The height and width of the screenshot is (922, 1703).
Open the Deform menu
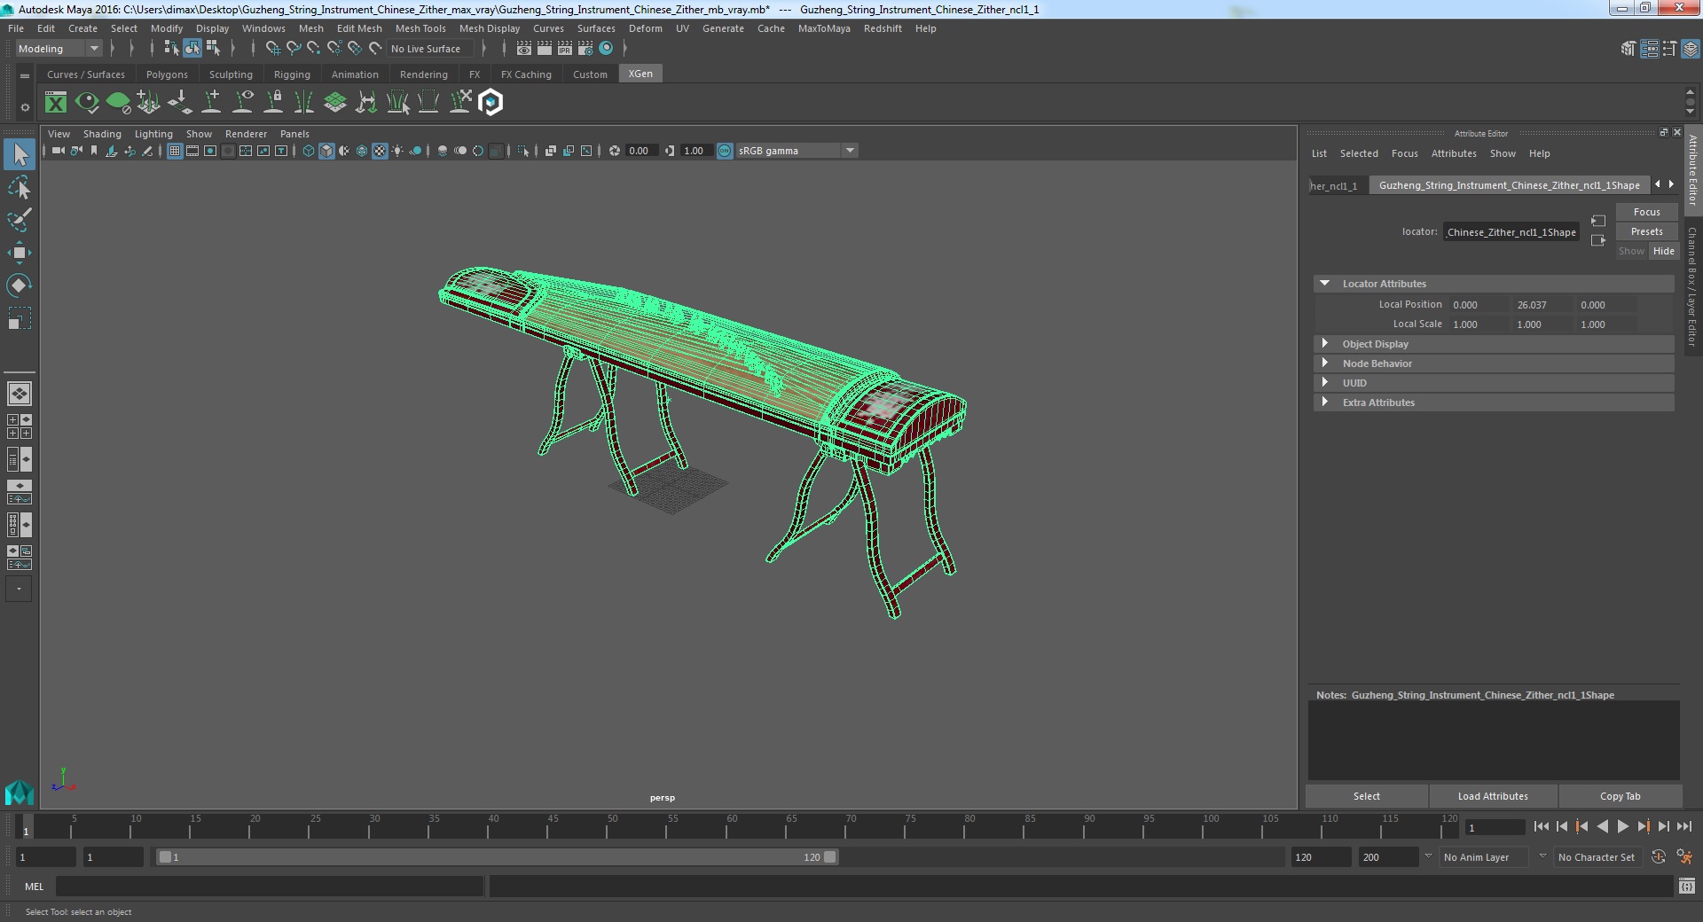pyautogui.click(x=645, y=28)
